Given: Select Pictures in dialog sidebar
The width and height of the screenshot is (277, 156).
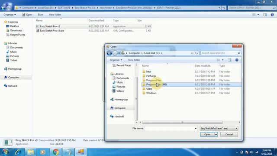Looking at the screenshot, I should tap(119, 87).
